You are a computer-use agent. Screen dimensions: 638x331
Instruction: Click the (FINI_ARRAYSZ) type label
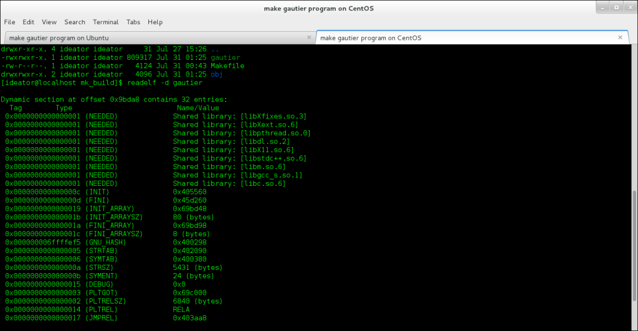114,234
